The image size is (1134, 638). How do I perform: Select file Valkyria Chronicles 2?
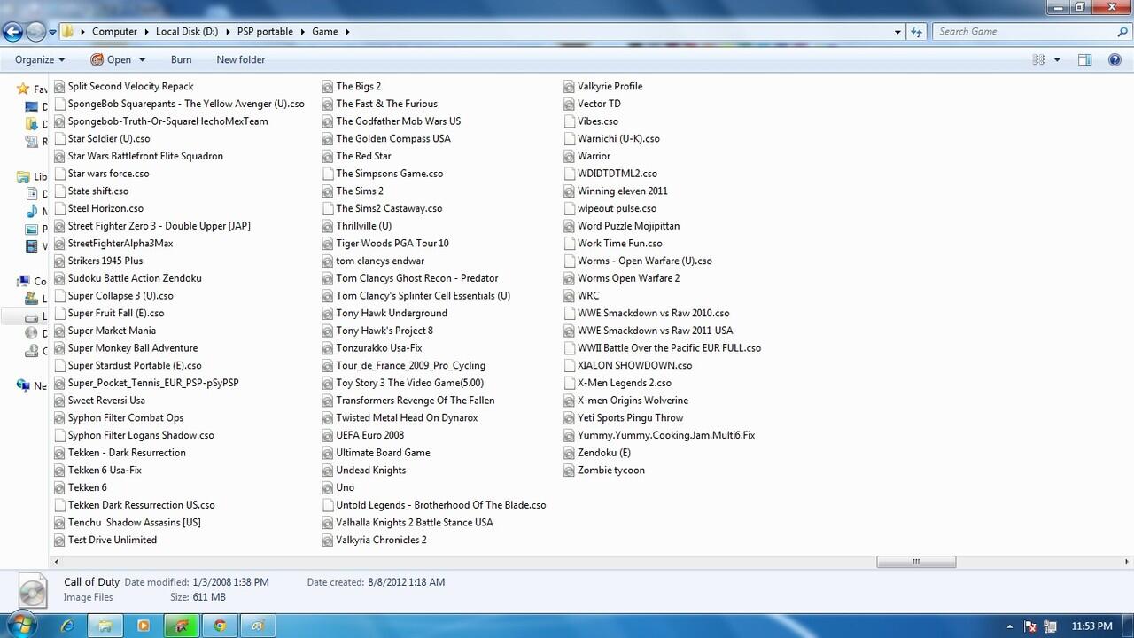point(381,541)
